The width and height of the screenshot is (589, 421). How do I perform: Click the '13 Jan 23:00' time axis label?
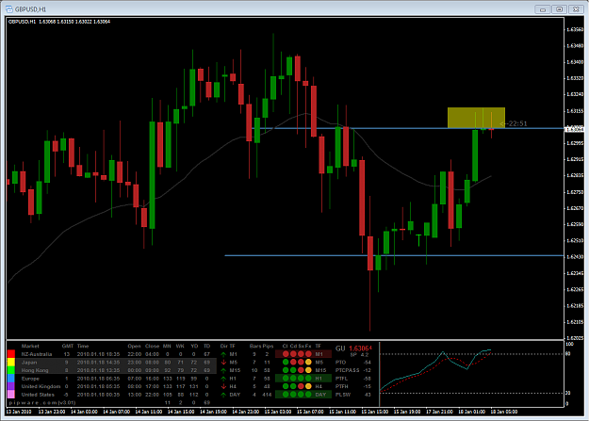click(x=52, y=412)
